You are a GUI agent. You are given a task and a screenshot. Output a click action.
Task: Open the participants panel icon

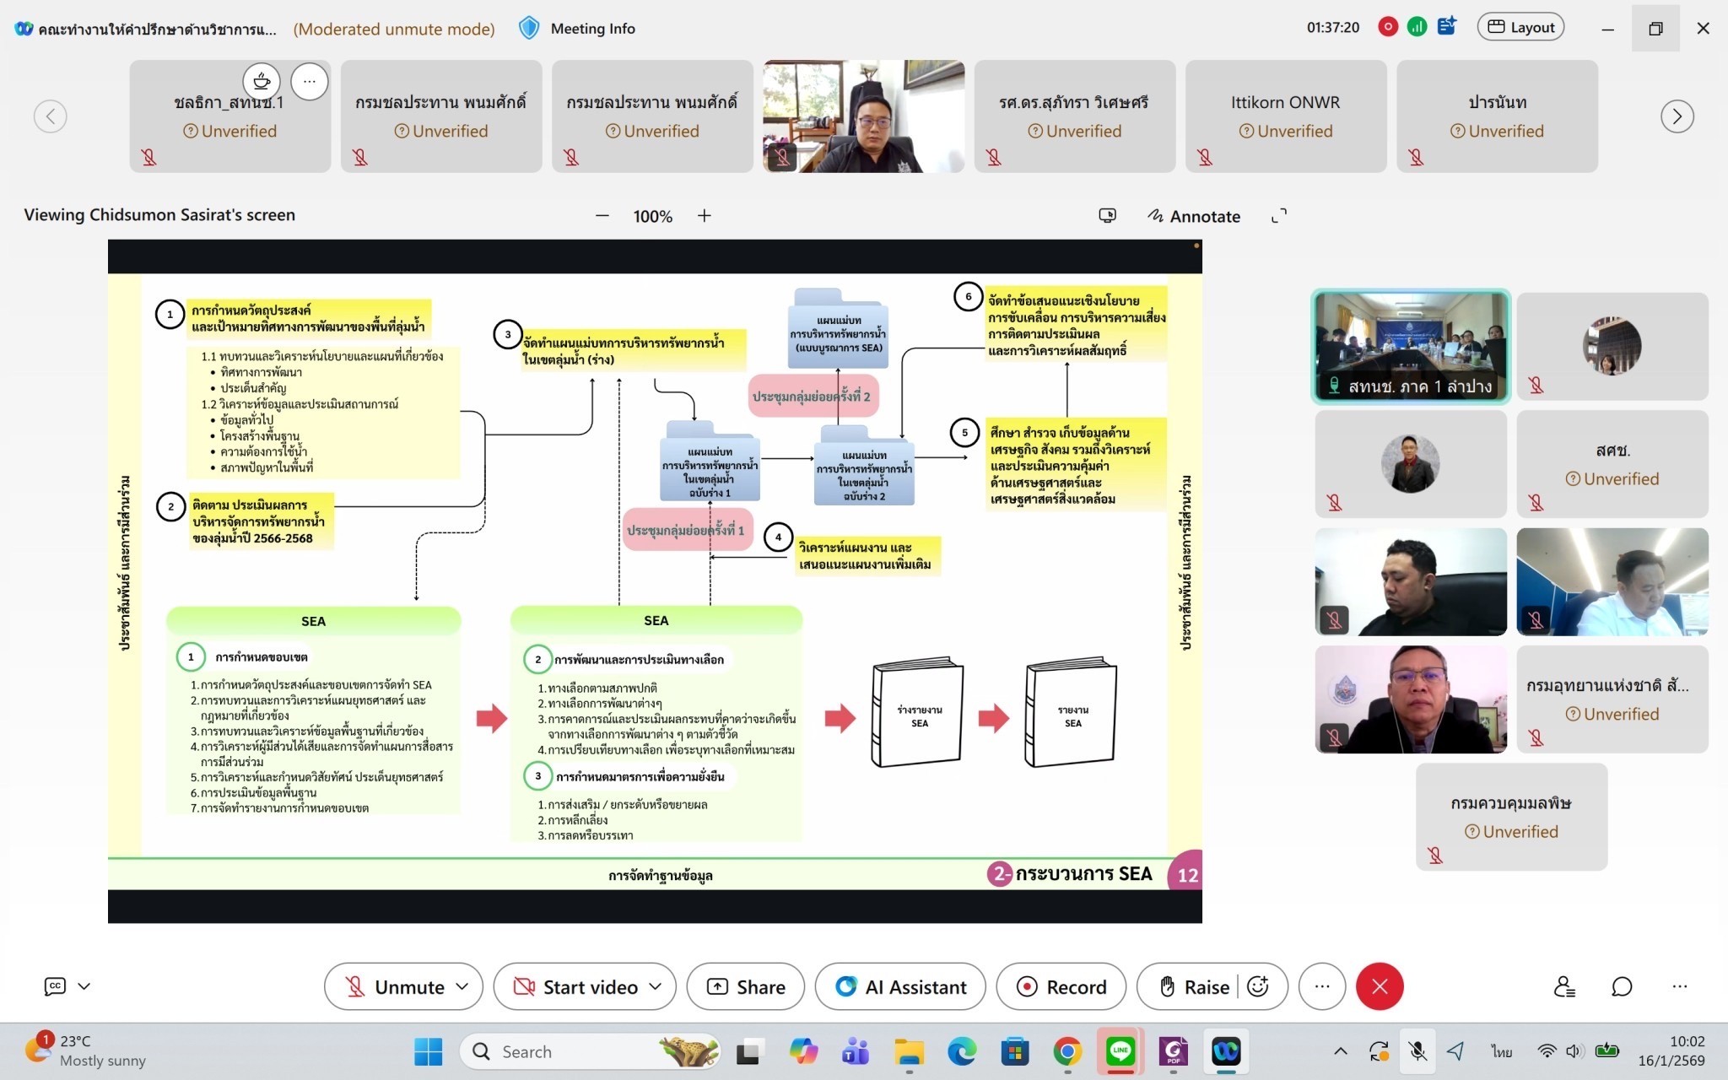point(1564,986)
